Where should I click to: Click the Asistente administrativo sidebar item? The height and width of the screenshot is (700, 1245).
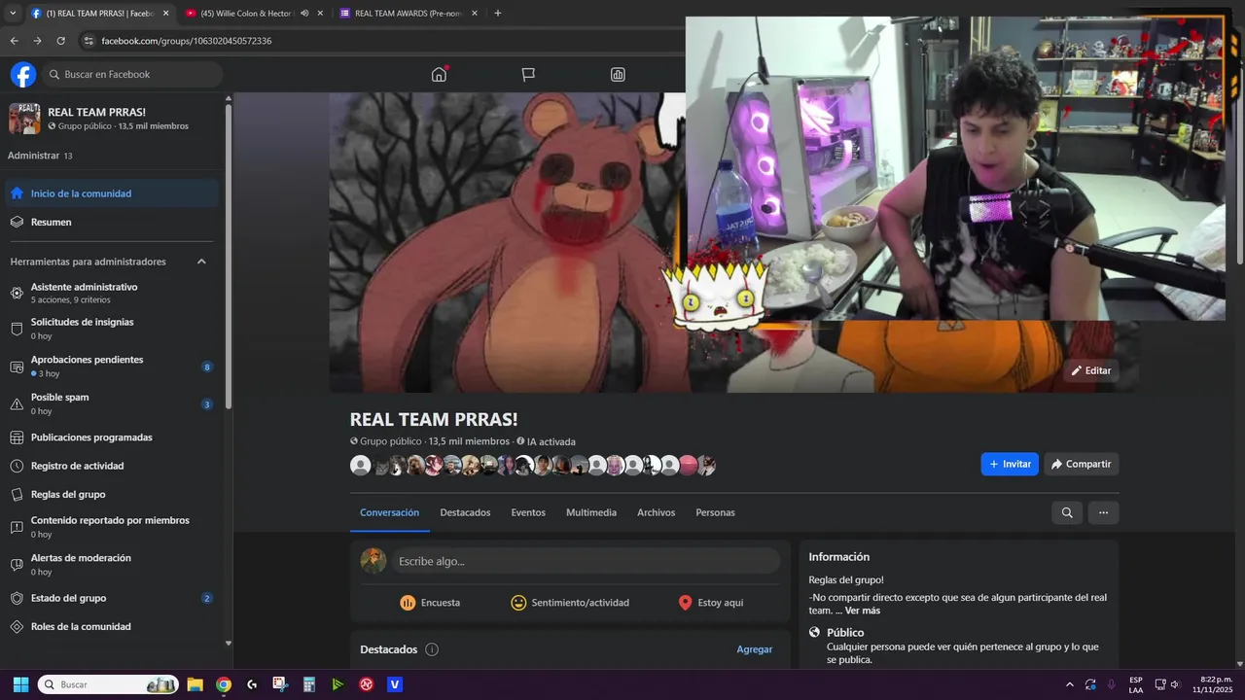tap(112, 293)
